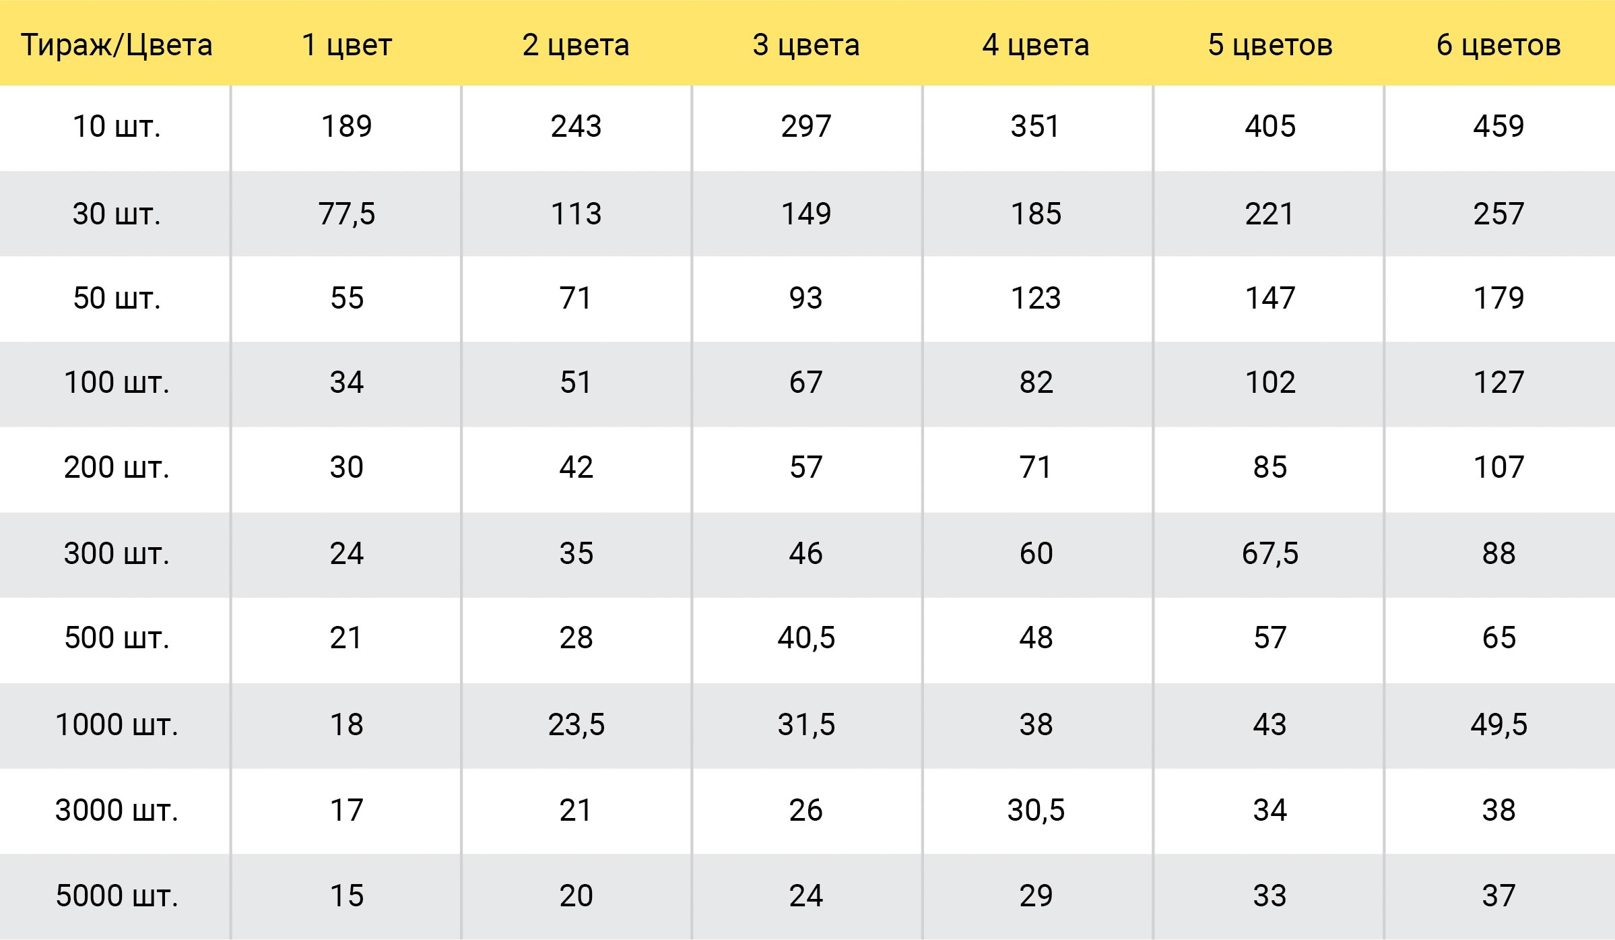
Task: Click the price cell 67,5
Action: (1270, 553)
